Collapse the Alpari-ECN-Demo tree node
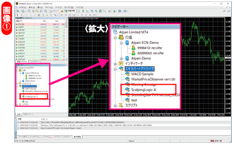Image resolution: width=233 pixels, height=144 pixels. coord(20,73)
